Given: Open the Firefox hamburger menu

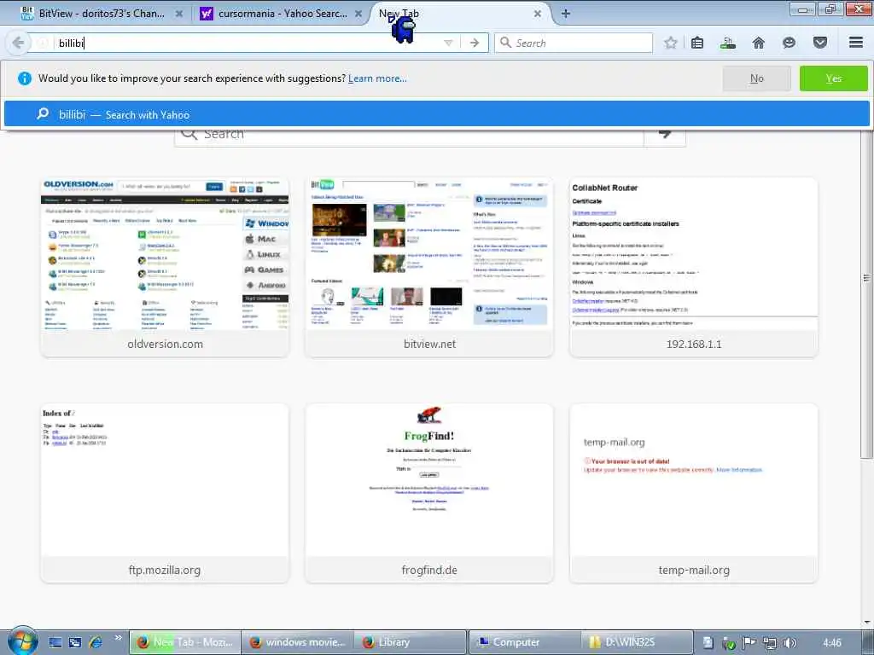Looking at the screenshot, I should [856, 43].
